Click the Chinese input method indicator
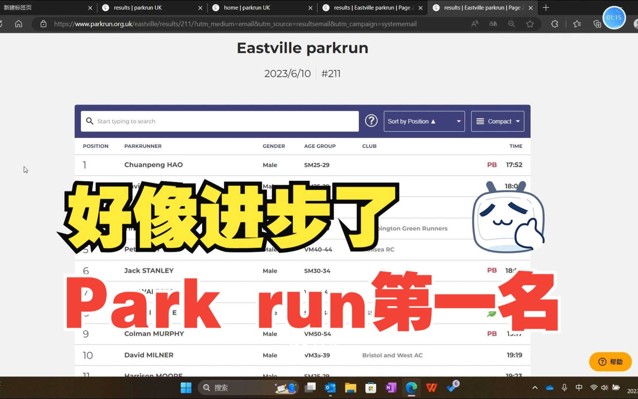Image resolution: width=638 pixels, height=399 pixels. pos(579,388)
